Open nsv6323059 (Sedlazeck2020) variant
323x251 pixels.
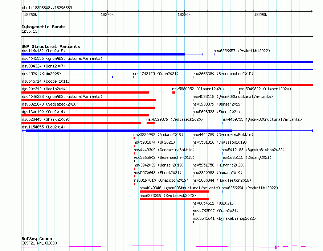168,196
